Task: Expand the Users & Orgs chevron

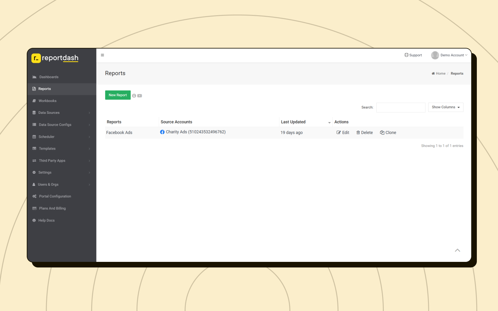Action: pyautogui.click(x=89, y=185)
